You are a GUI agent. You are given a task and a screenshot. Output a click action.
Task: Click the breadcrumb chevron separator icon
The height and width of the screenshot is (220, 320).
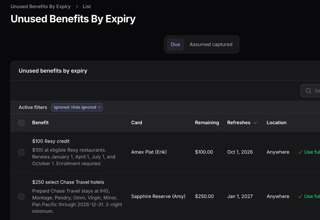coord(77,7)
